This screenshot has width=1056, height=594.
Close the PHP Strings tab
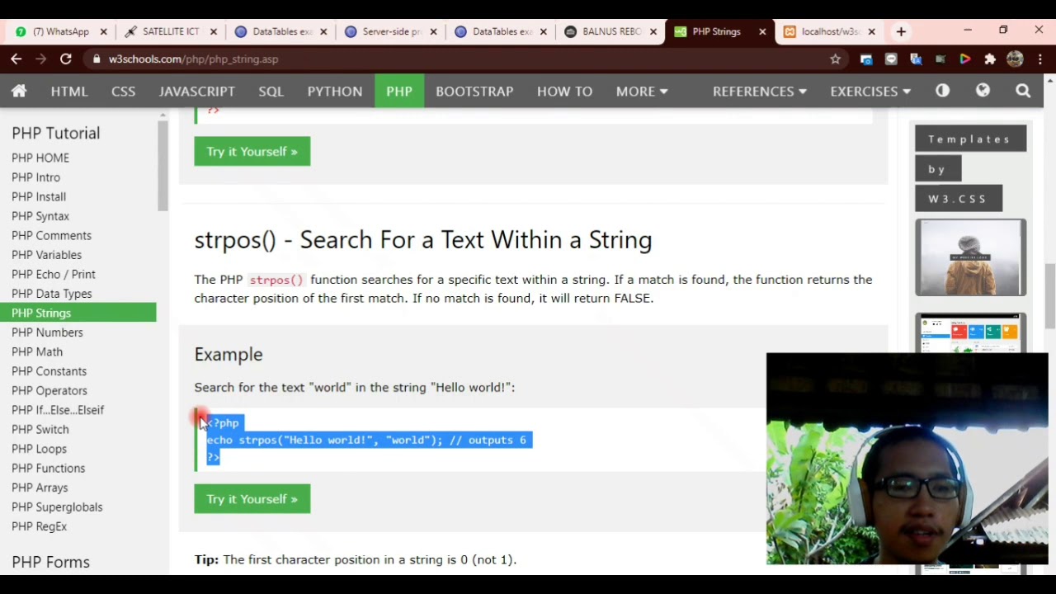762,31
